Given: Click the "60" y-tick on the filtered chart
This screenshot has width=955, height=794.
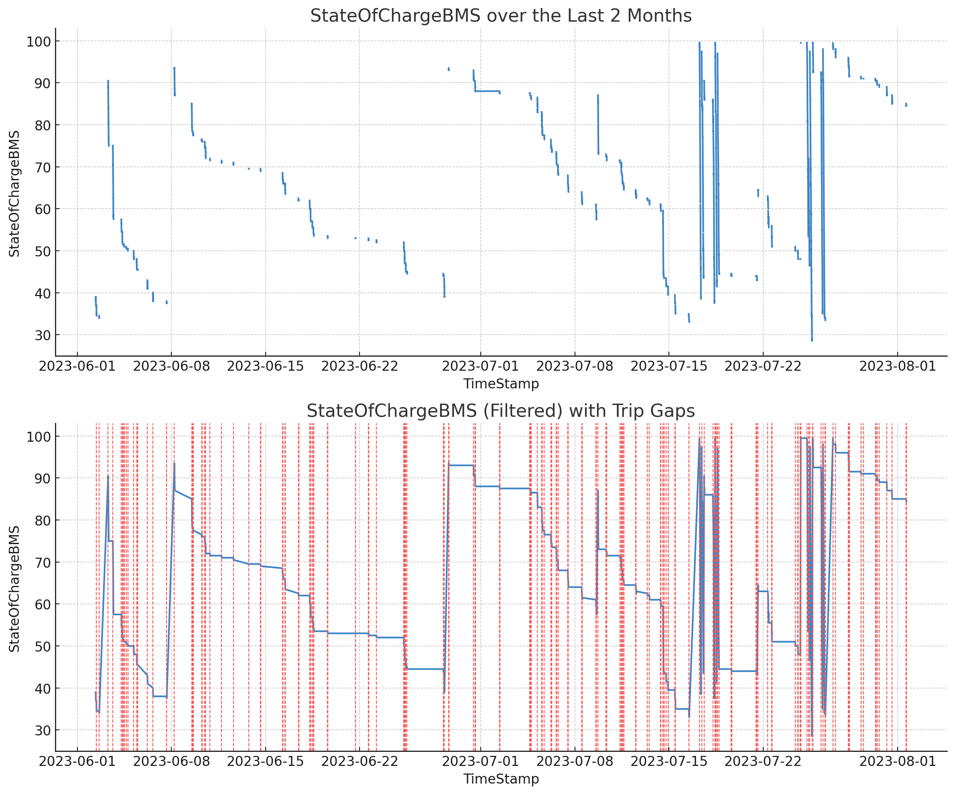Looking at the screenshot, I should click(43, 605).
